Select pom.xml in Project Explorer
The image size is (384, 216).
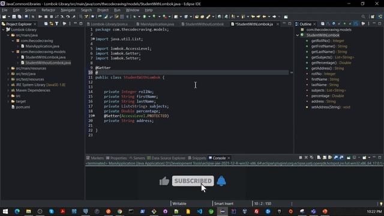point(23,107)
